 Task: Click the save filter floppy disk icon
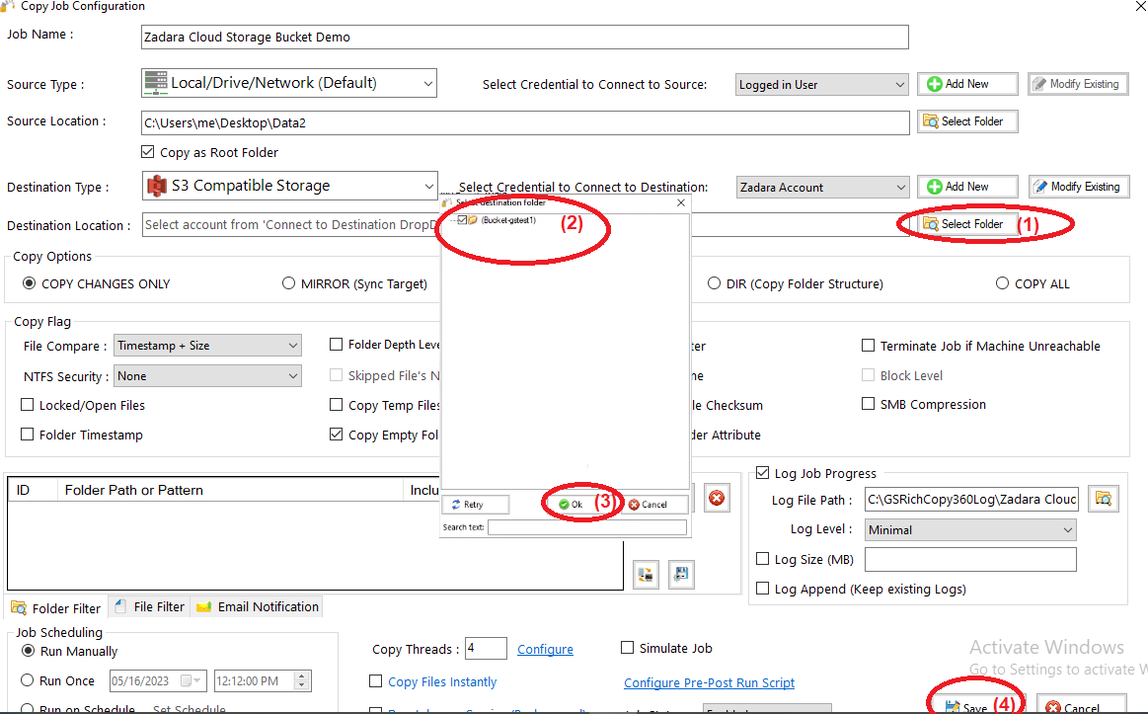(x=680, y=574)
